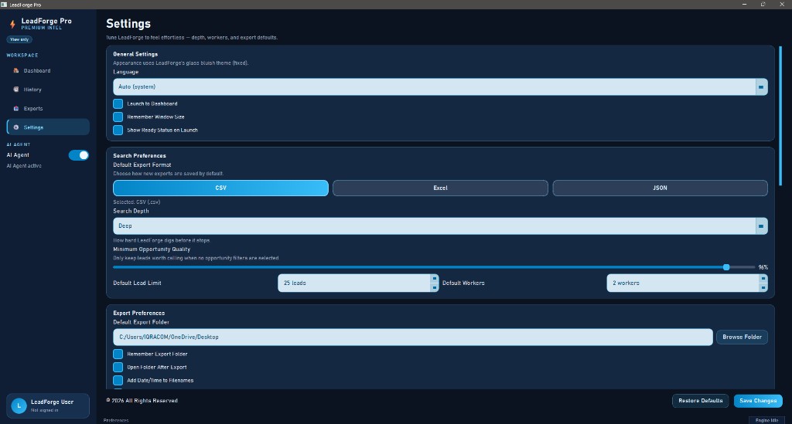The width and height of the screenshot is (792, 424).
Task: Click the LeadForge User avatar circle
Action: coord(19,405)
